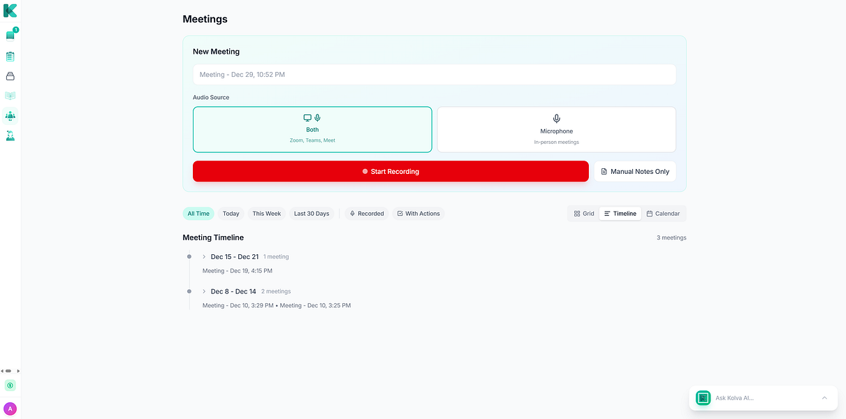Click 'Meeting - Dec 10, 3:29 PM' summary text
The width and height of the screenshot is (846, 419).
[x=238, y=305]
